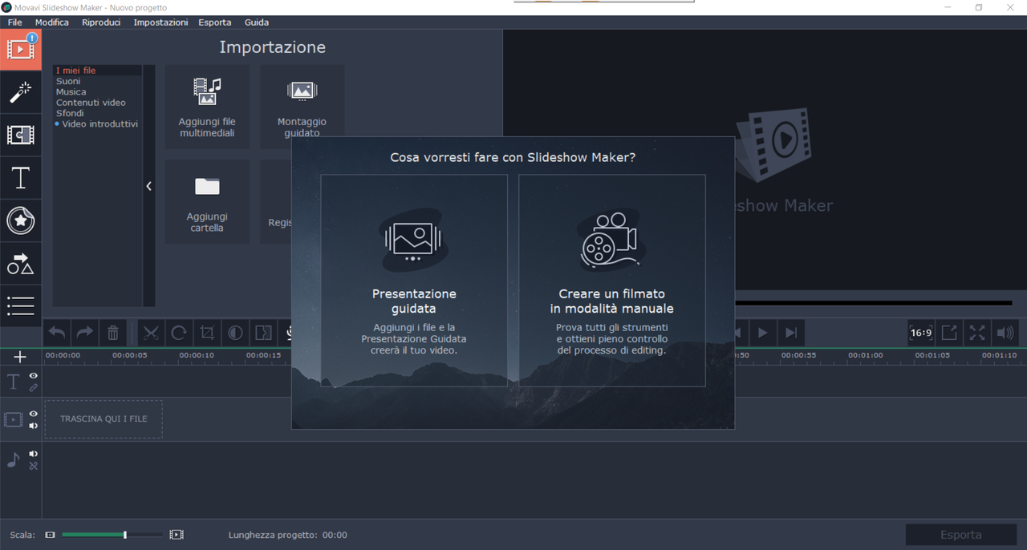Image resolution: width=1027 pixels, height=550 pixels.
Task: Open the Callouts shapes tab
Action: 20,263
